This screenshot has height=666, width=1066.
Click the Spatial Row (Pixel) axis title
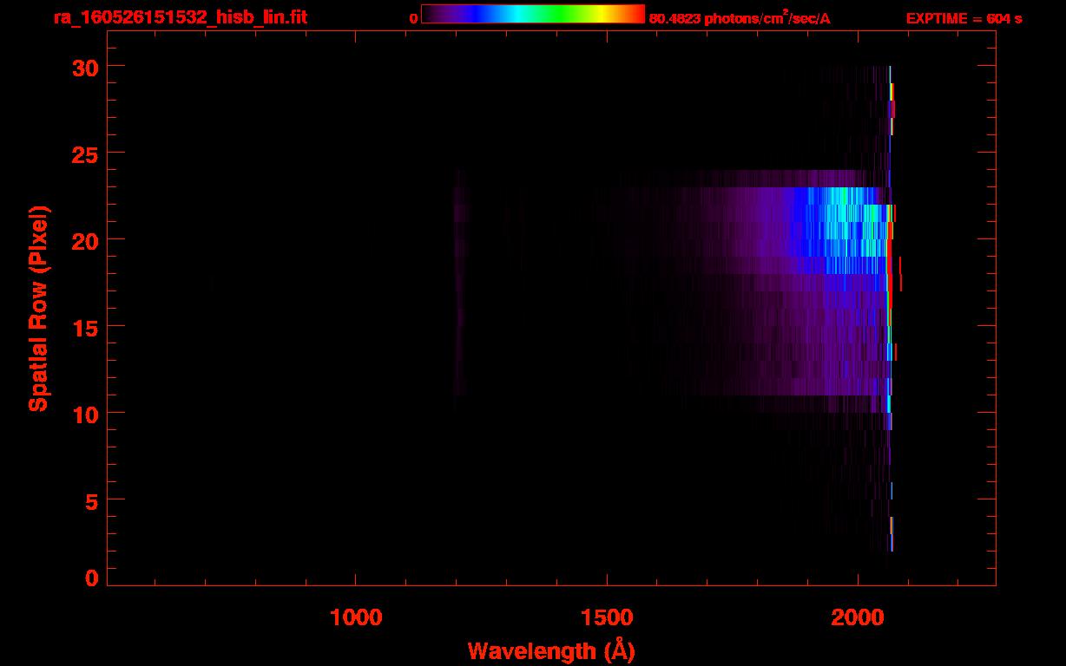pyautogui.click(x=38, y=308)
